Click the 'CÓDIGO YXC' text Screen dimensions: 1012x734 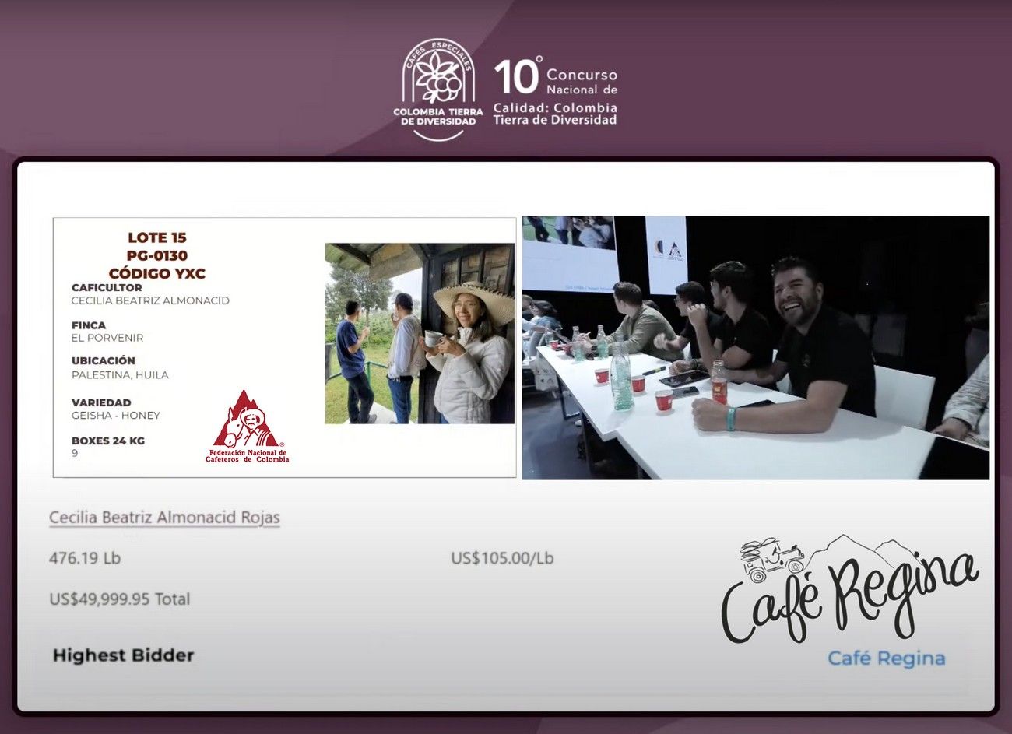pos(157,273)
